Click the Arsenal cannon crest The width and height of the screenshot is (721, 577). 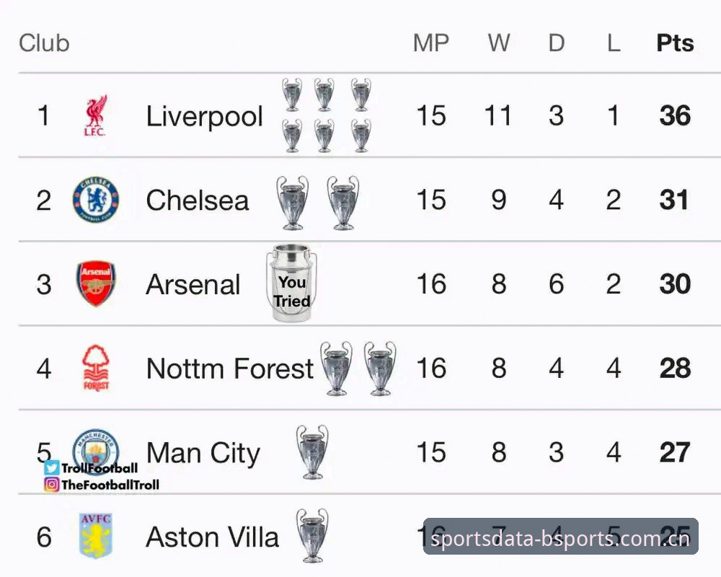(x=96, y=283)
